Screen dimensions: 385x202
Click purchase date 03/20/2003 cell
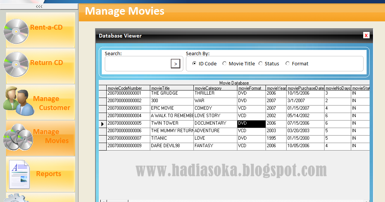coord(305,131)
